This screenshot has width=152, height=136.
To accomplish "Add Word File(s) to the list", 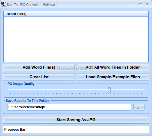I will coord(39,67).
